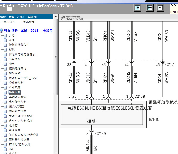Open 雨刮器与洗涤器 diagram
Image resolution: width=178 pixels, height=154 pixels.
[19, 140]
